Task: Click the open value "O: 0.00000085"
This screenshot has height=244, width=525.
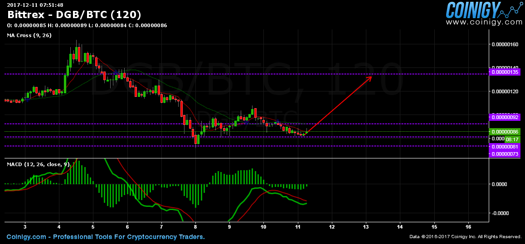Action: pos(26,25)
